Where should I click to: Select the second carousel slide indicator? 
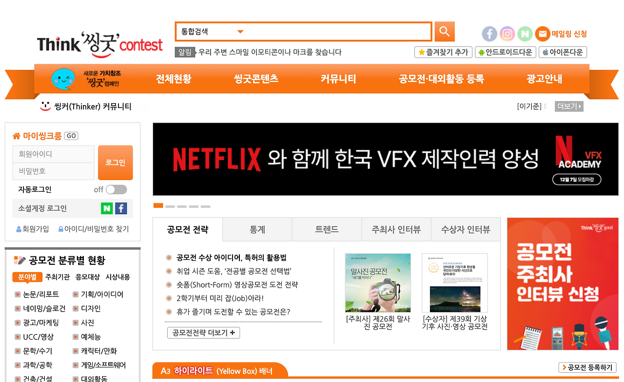(170, 206)
